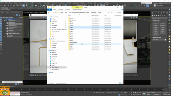This screenshot has width=171, height=96.
Task: Open the Hierarchy tab in Command Panel
Action: pos(158,13)
